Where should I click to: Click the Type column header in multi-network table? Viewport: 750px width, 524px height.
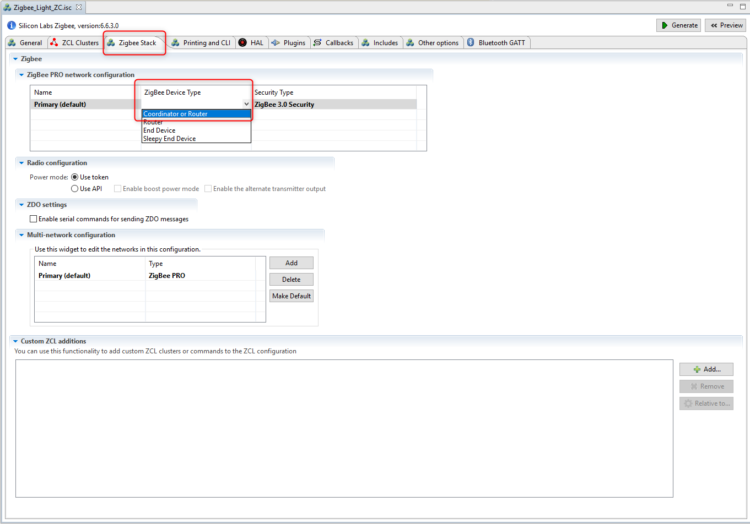coord(201,264)
